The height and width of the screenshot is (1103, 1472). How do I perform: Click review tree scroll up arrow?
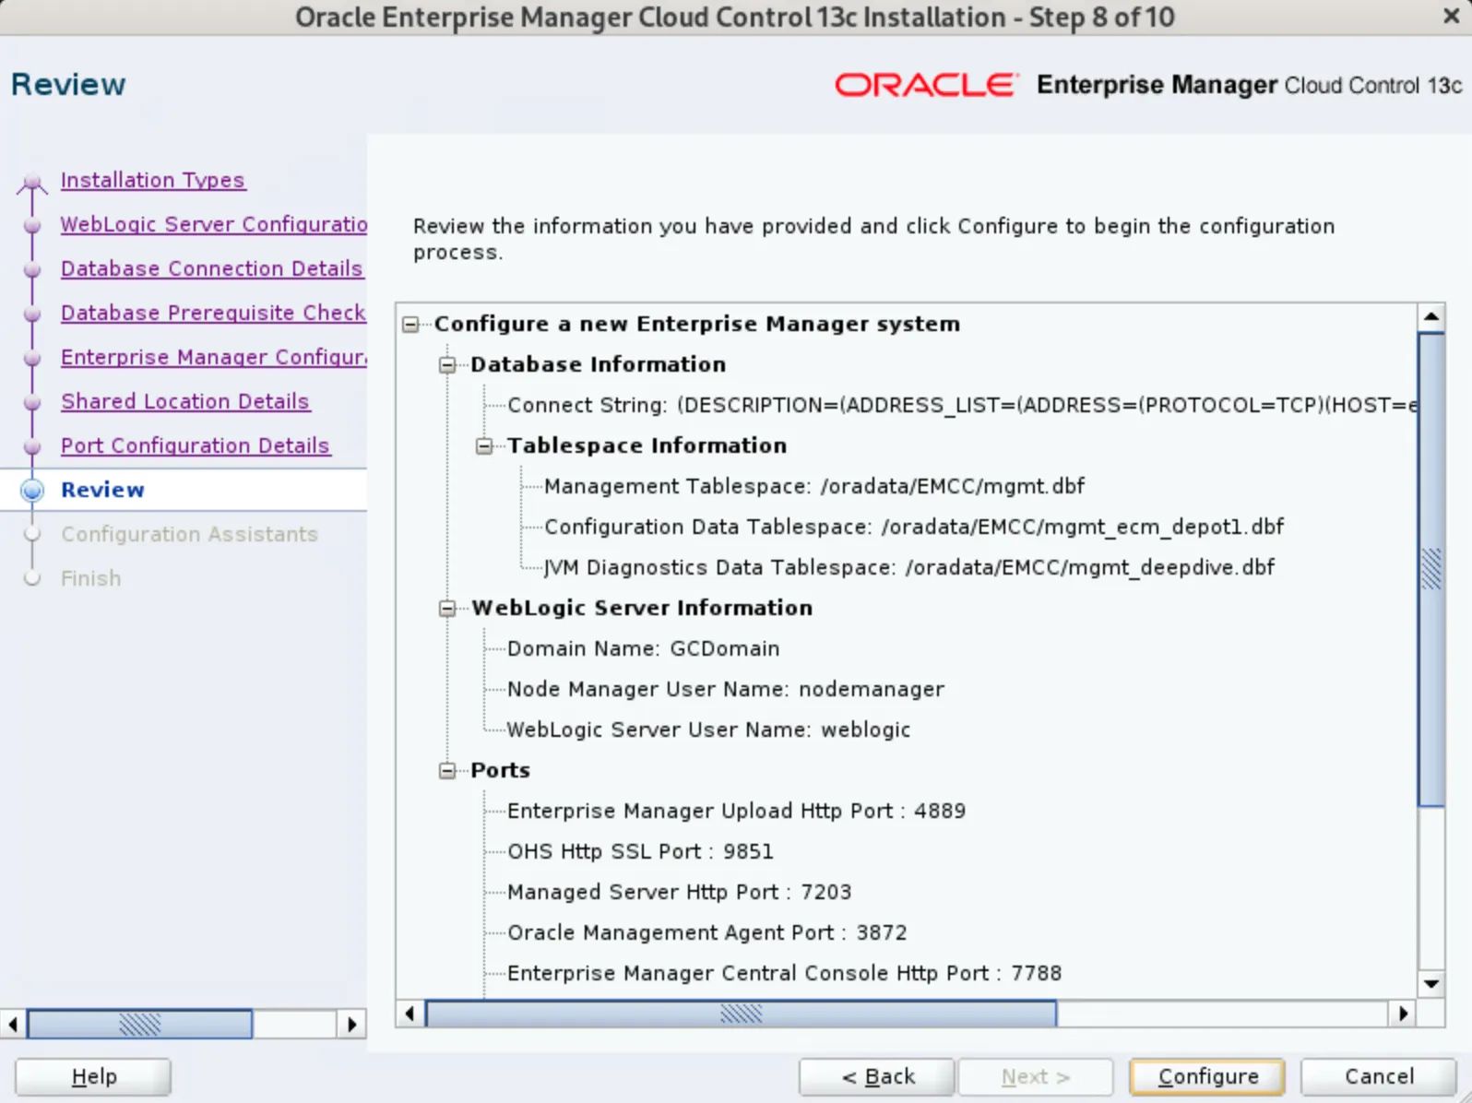coord(1431,317)
